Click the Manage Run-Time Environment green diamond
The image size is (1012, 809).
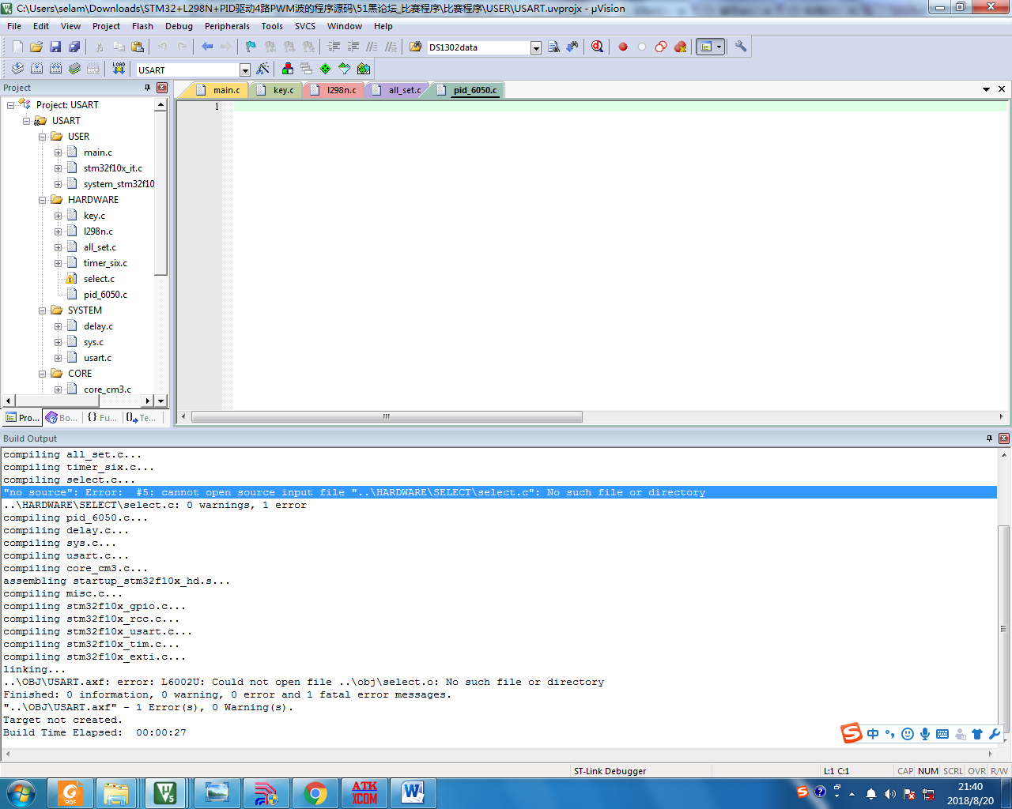click(x=326, y=70)
